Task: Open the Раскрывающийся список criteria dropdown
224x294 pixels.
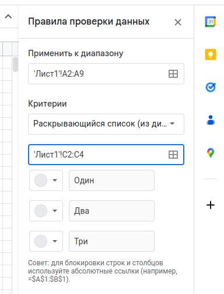Action: pyautogui.click(x=106, y=124)
